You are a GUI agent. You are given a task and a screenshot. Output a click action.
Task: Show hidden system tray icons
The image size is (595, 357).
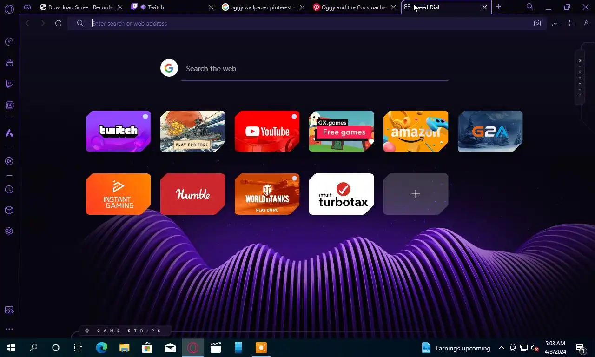tap(502, 348)
